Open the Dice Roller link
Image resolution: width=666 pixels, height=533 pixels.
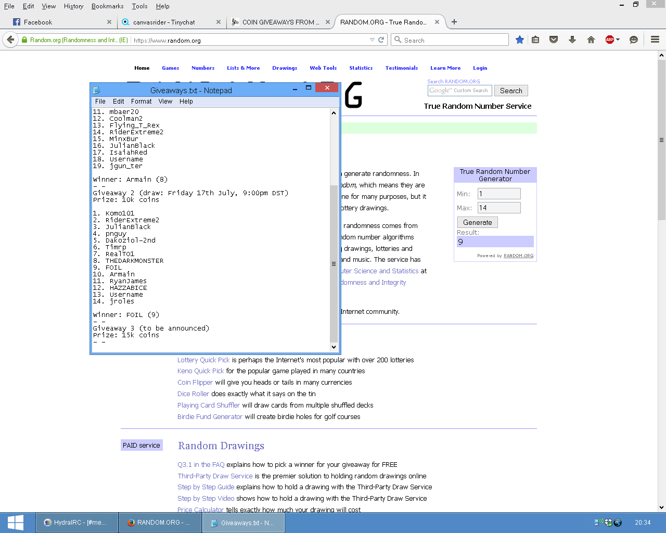tap(193, 394)
